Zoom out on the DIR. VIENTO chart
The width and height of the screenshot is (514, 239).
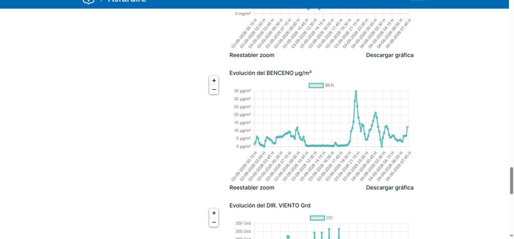point(214,222)
